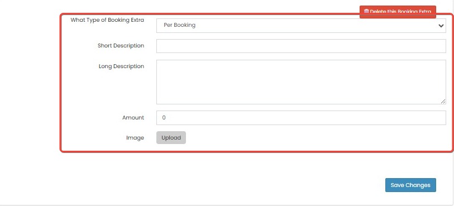The image size is (454, 206).
Task: Click the Long Description label
Action: click(x=121, y=66)
